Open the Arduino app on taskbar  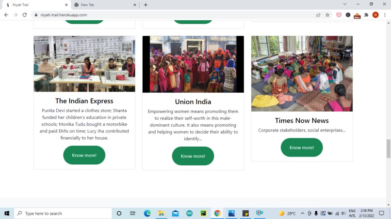coord(189,213)
